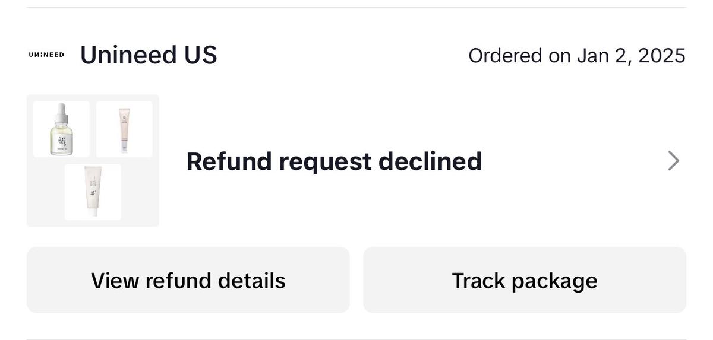
Task: Track the shipment for this Unineed order
Action: pos(524,280)
